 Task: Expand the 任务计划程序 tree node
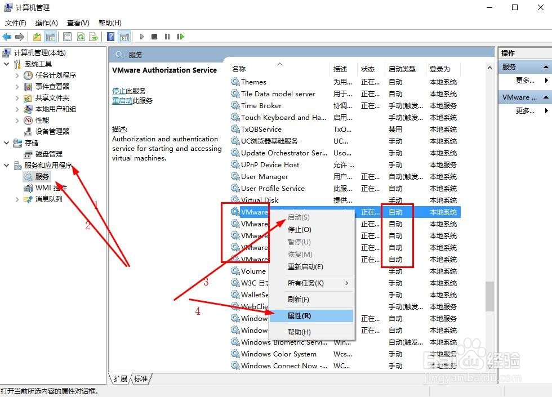[x=17, y=75]
